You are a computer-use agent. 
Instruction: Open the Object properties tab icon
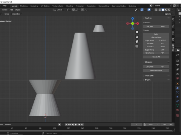coord(178,84)
